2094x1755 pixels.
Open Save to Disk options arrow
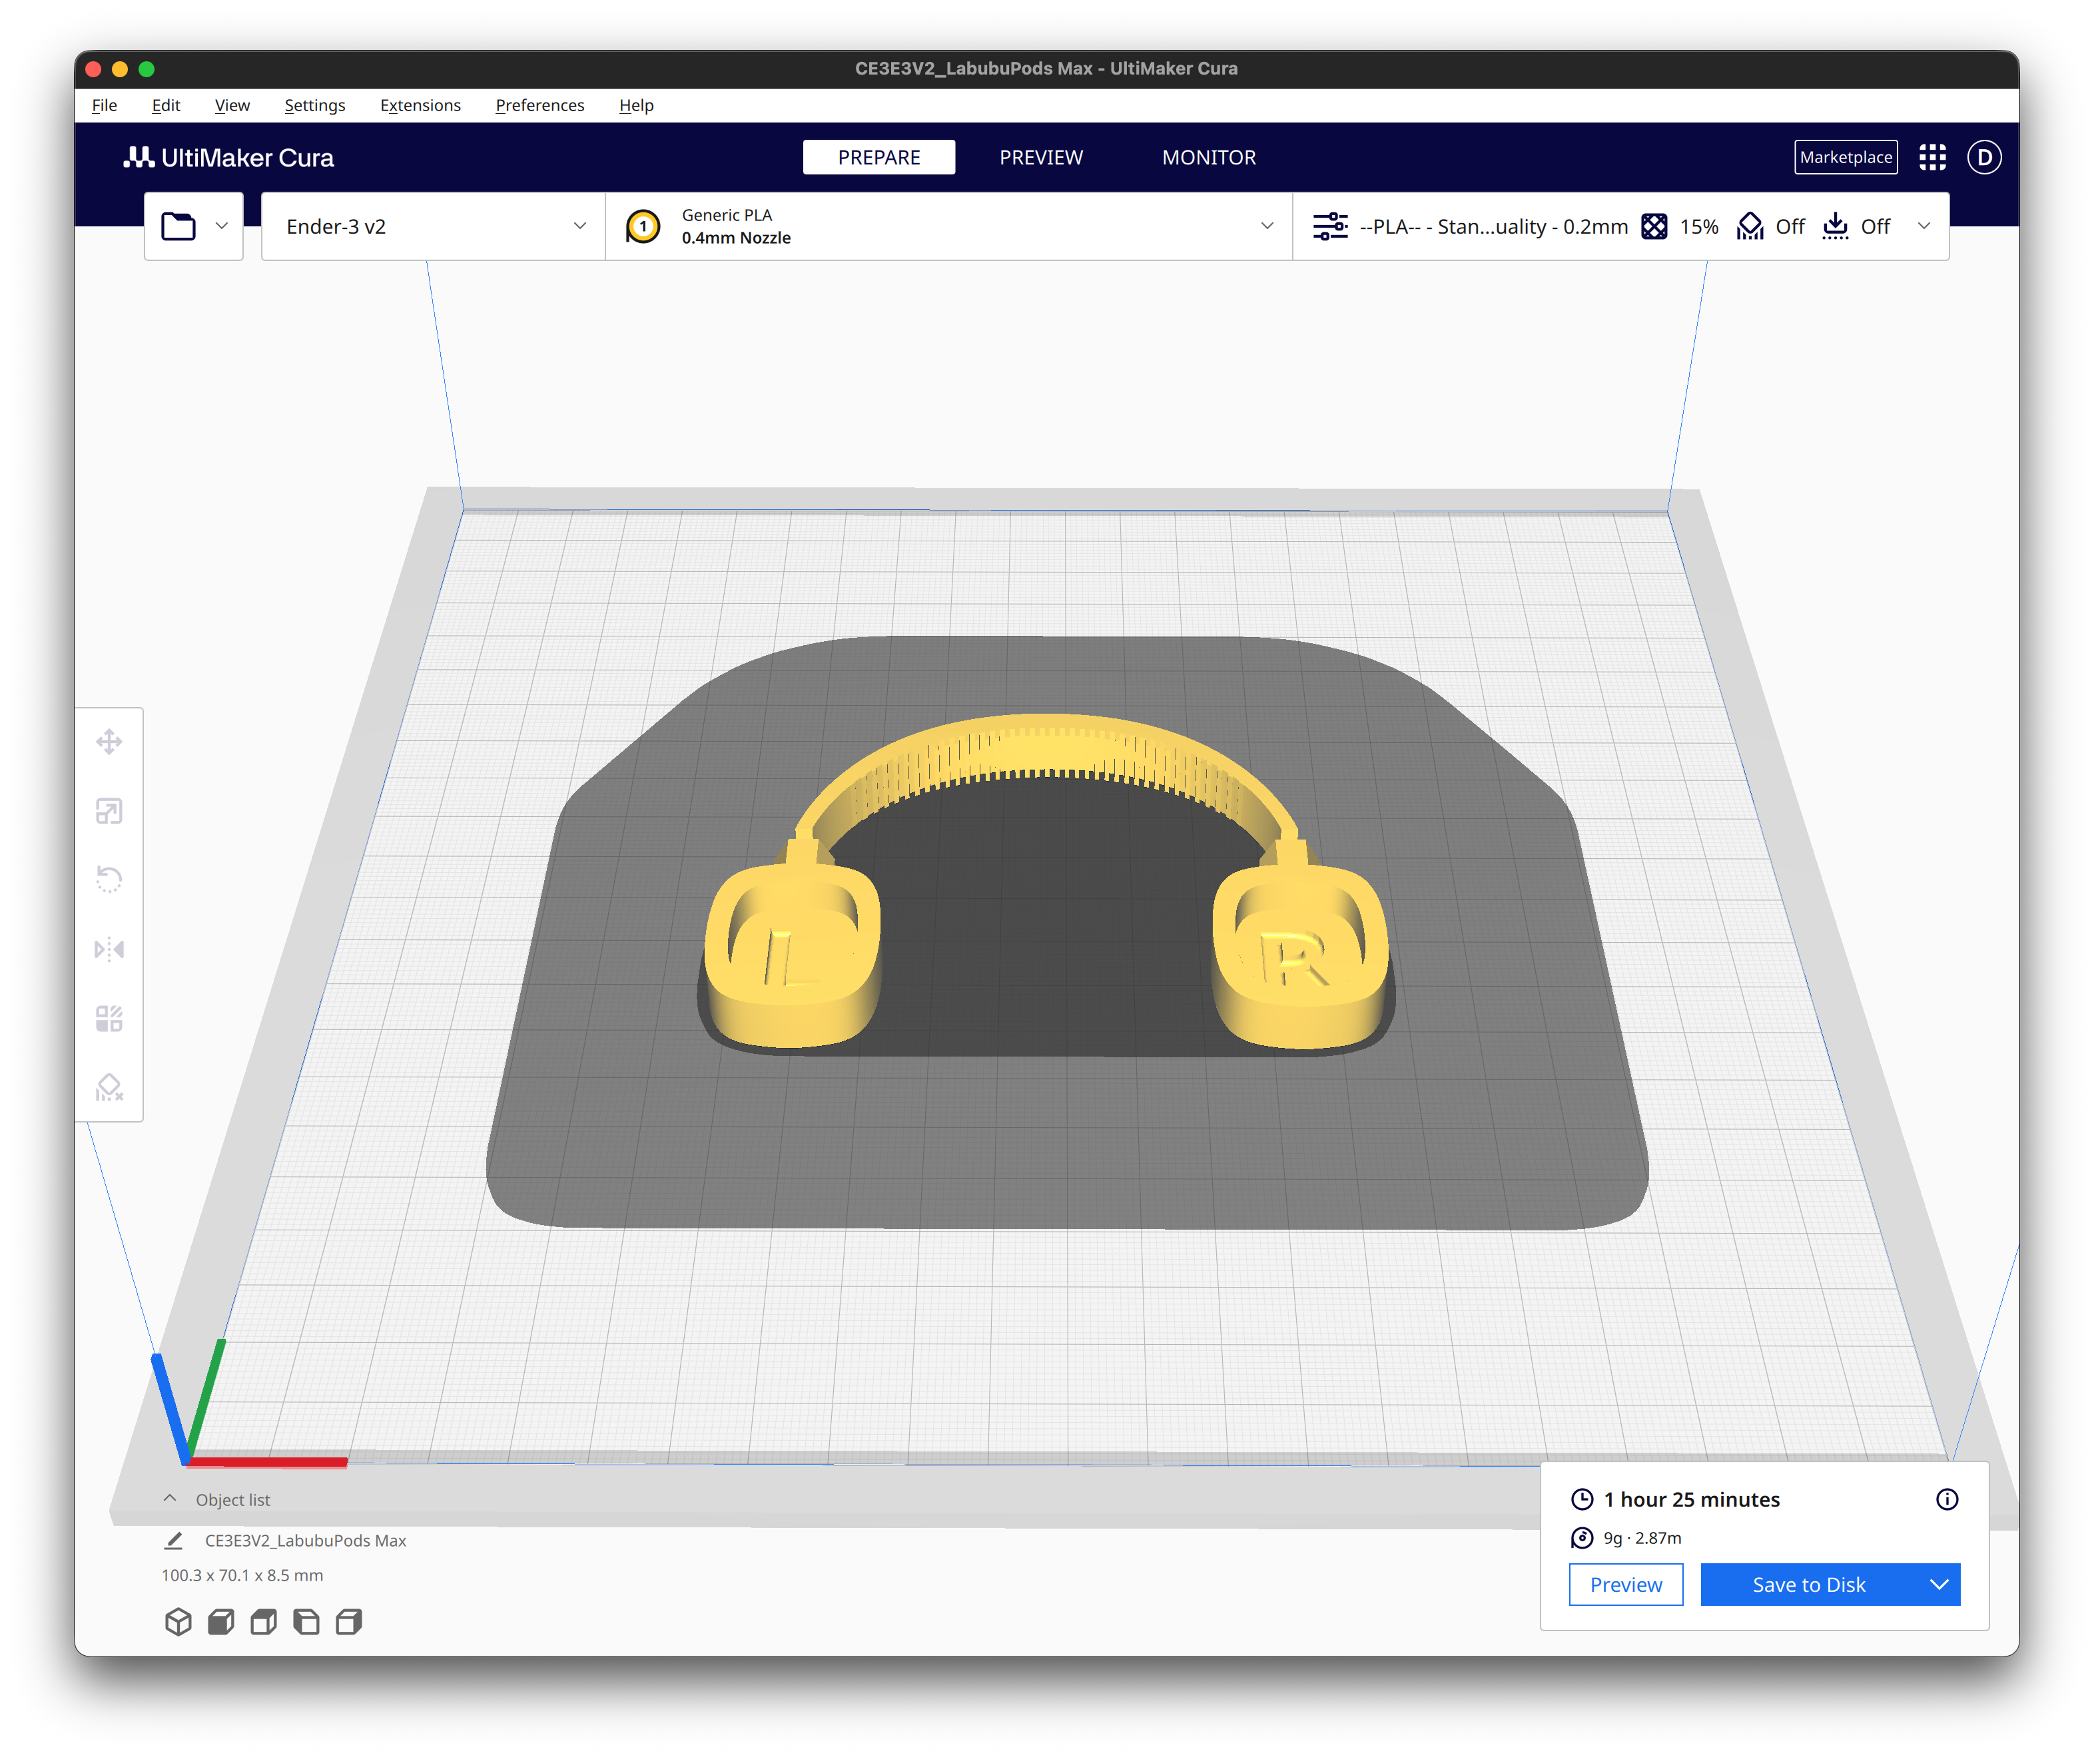tap(1938, 1585)
